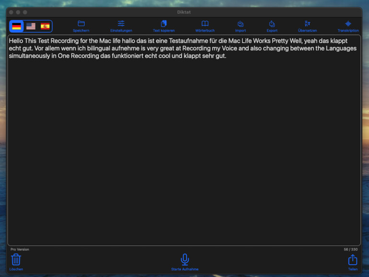The image size is (369, 277).
Task: Click the Speichern folder icon
Action: (81, 23)
